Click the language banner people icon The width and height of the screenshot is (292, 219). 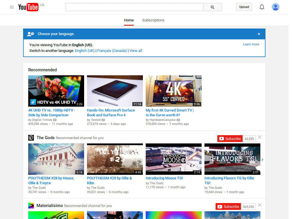(31, 34)
